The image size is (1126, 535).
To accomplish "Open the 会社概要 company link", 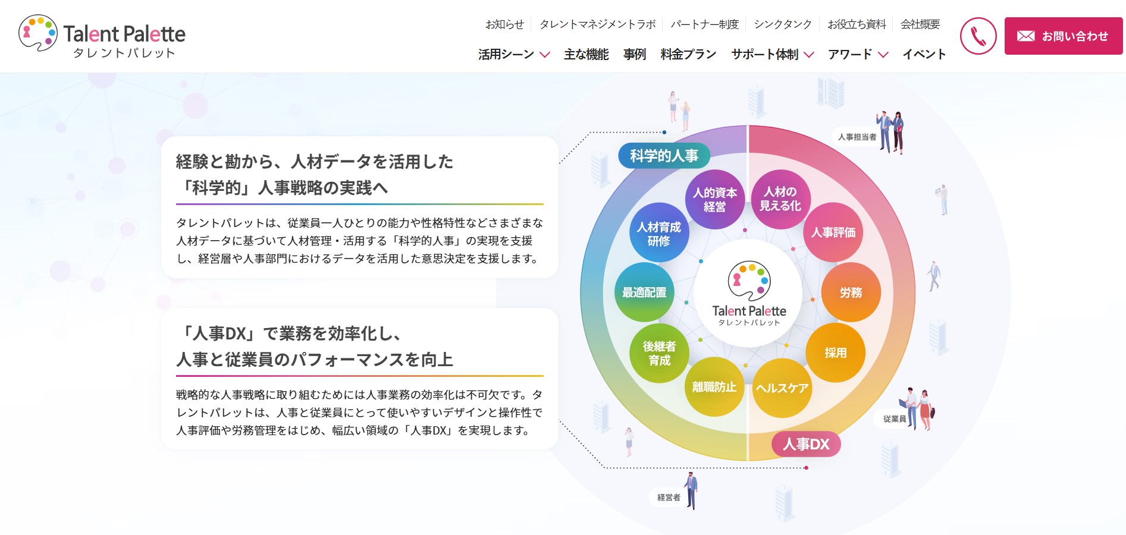I will click(x=920, y=24).
